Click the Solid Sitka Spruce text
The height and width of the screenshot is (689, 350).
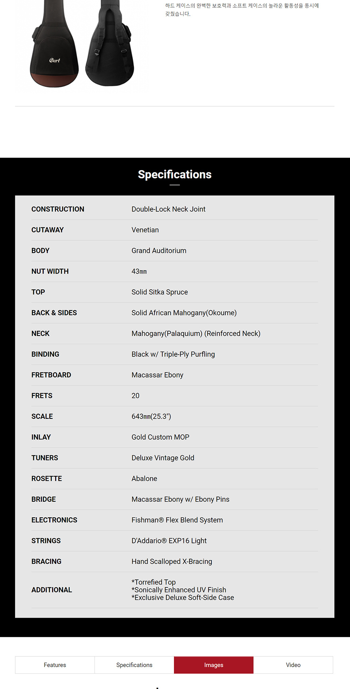(160, 292)
